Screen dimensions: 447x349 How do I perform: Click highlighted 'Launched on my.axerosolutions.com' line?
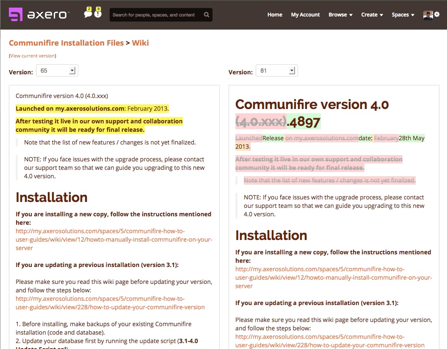click(92, 109)
